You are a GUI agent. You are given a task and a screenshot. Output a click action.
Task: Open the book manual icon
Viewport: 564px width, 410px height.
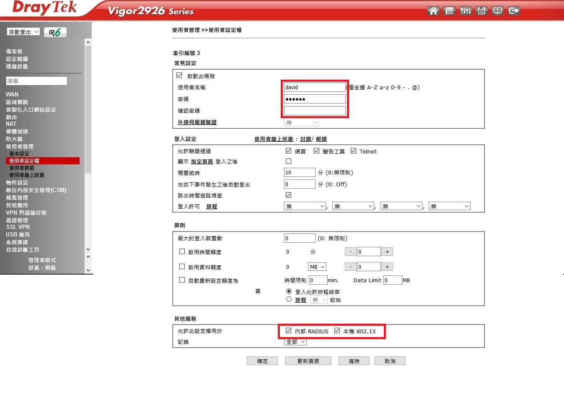pyautogui.click(x=497, y=10)
